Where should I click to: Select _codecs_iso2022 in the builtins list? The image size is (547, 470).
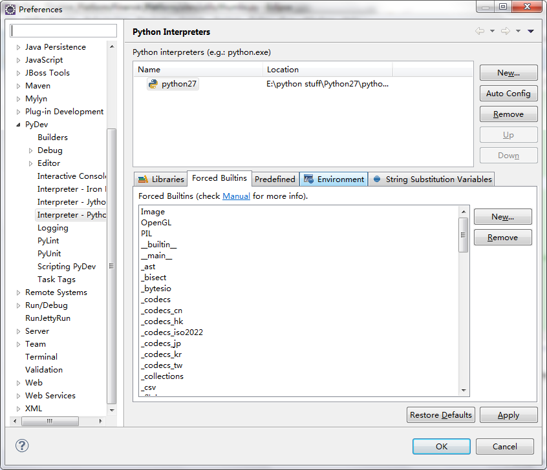click(171, 332)
